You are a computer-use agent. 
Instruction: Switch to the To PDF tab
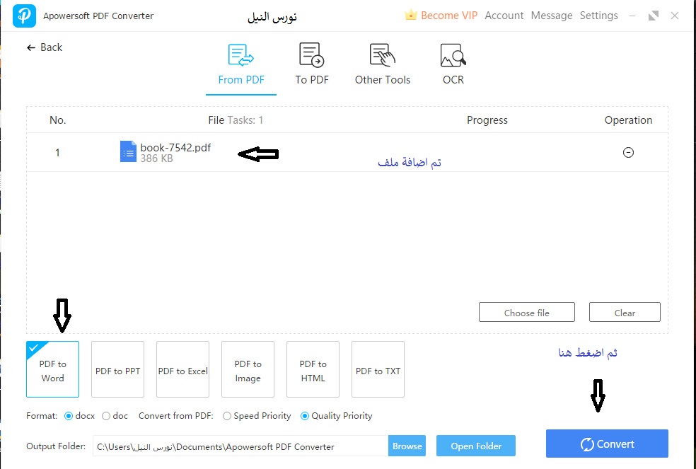pyautogui.click(x=311, y=65)
